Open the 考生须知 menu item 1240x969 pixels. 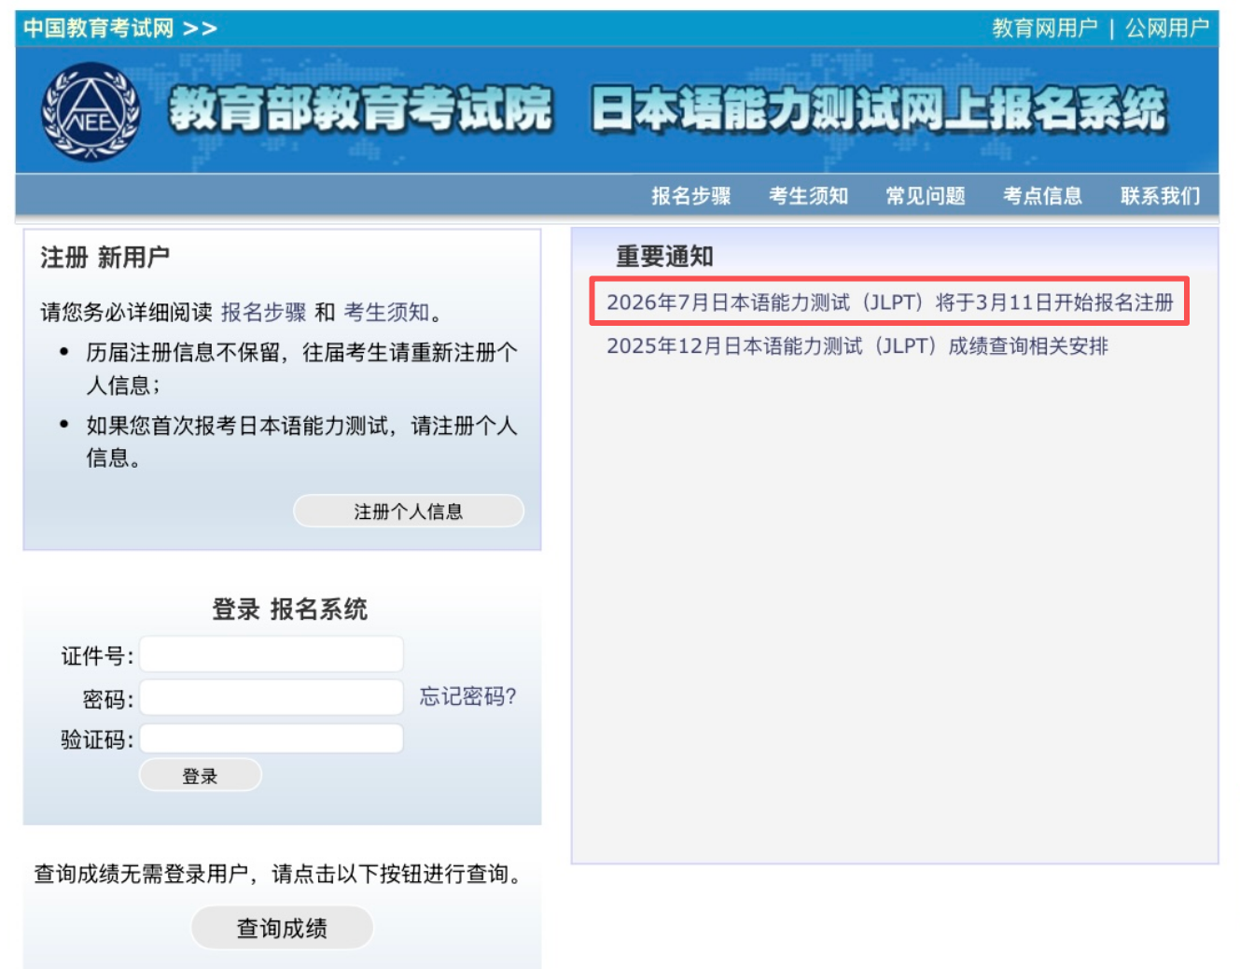tap(808, 196)
